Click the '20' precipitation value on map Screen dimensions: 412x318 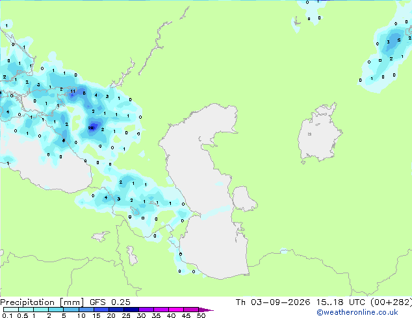(90, 128)
